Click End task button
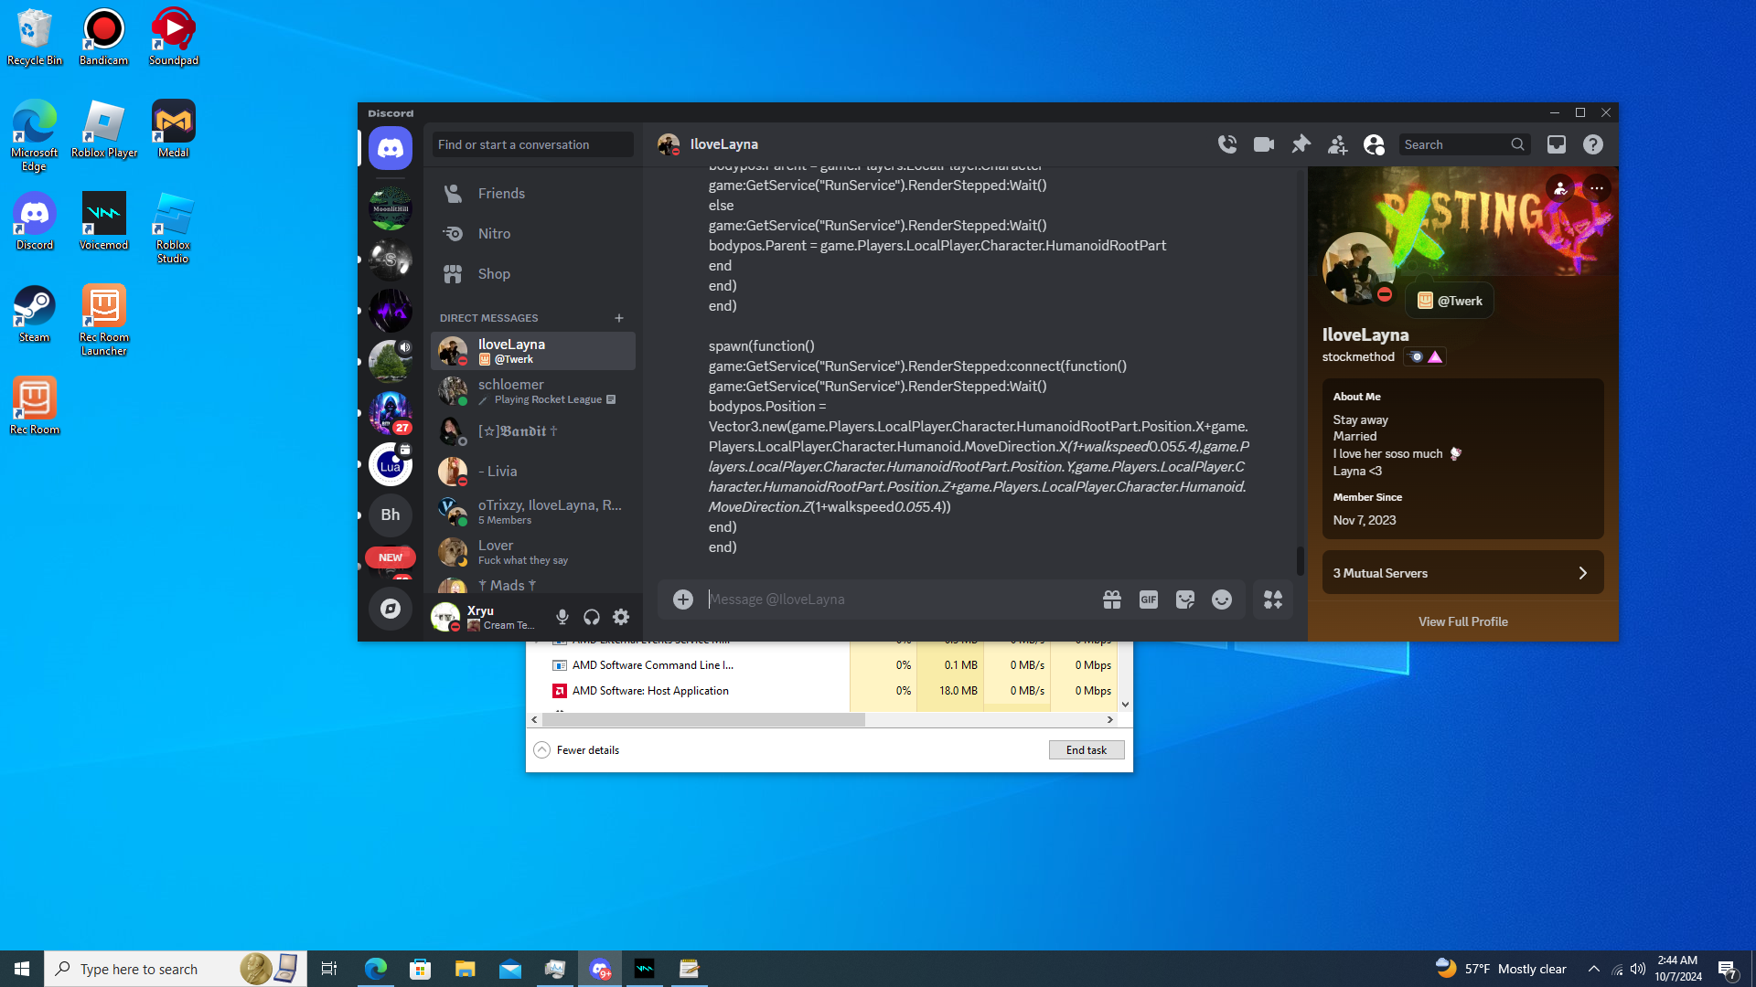This screenshot has width=1756, height=987. (1086, 750)
